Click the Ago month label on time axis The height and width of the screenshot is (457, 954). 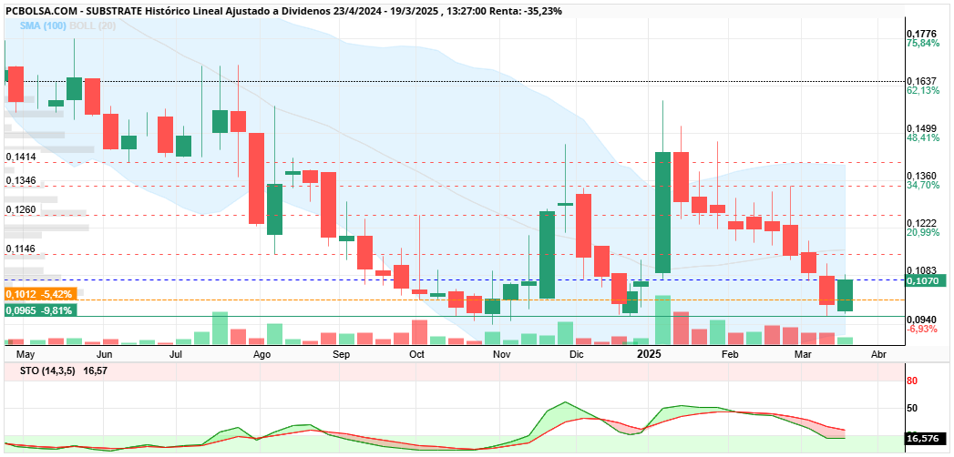click(x=262, y=354)
